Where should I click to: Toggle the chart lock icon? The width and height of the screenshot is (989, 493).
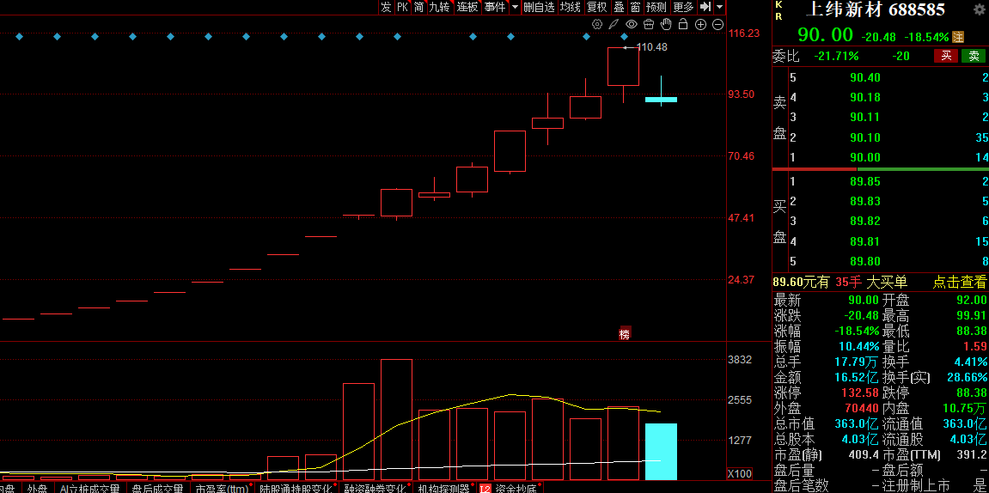point(683,25)
